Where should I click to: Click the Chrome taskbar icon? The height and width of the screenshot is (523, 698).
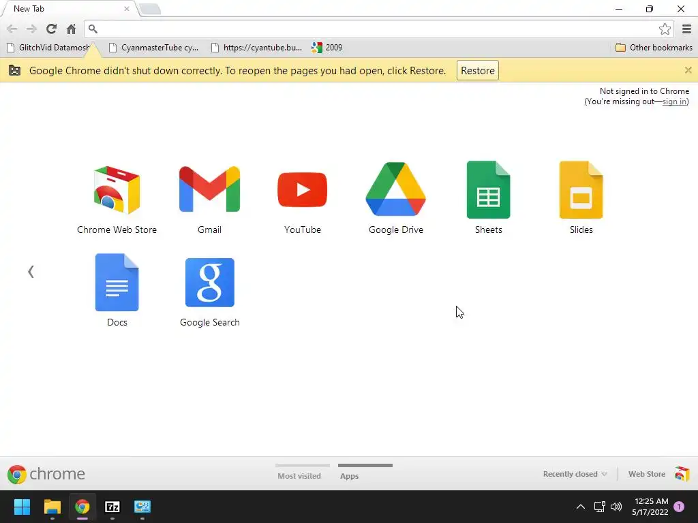tap(82, 507)
